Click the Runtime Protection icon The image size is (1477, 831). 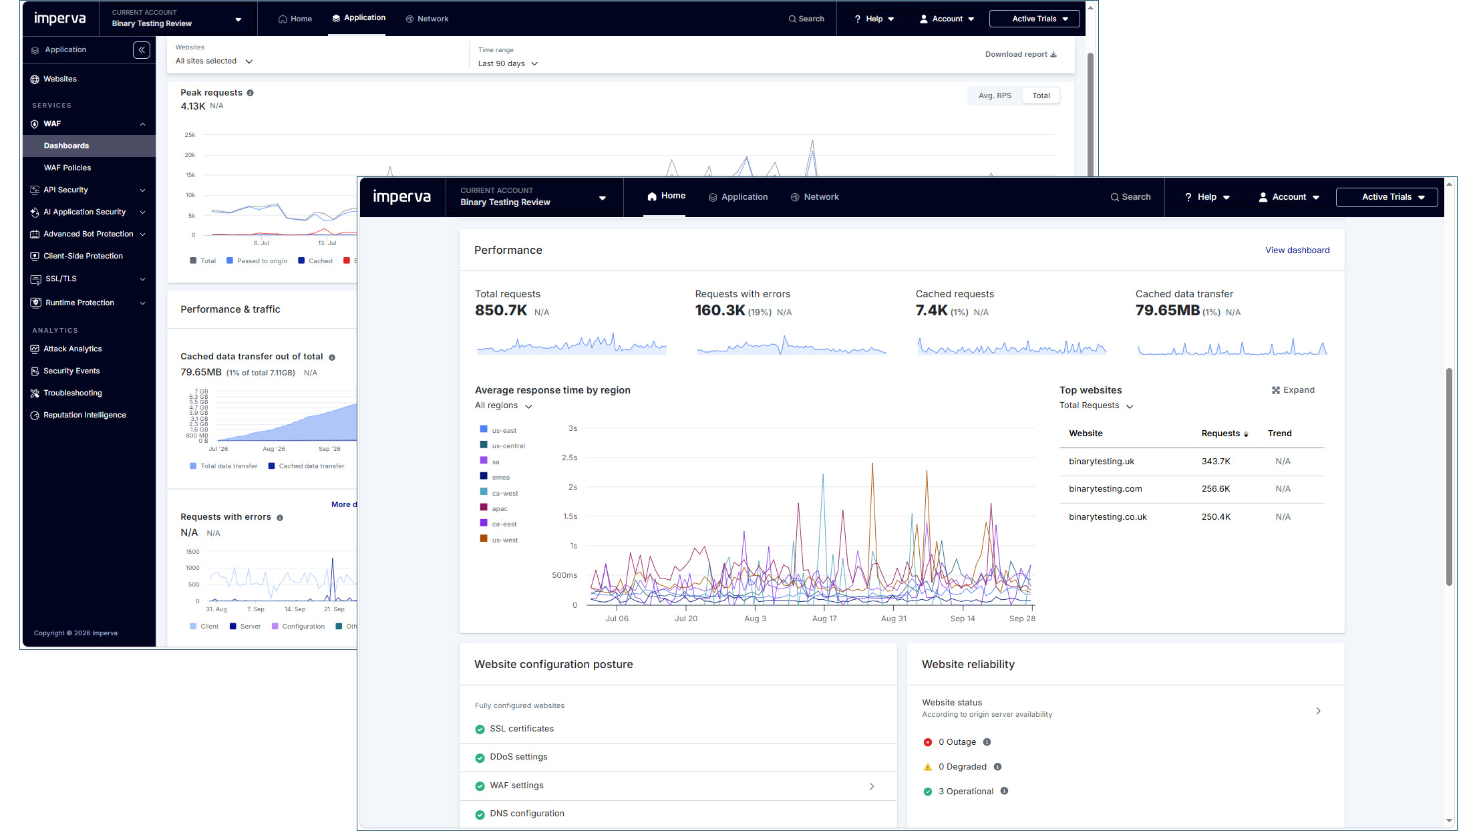pyautogui.click(x=36, y=303)
